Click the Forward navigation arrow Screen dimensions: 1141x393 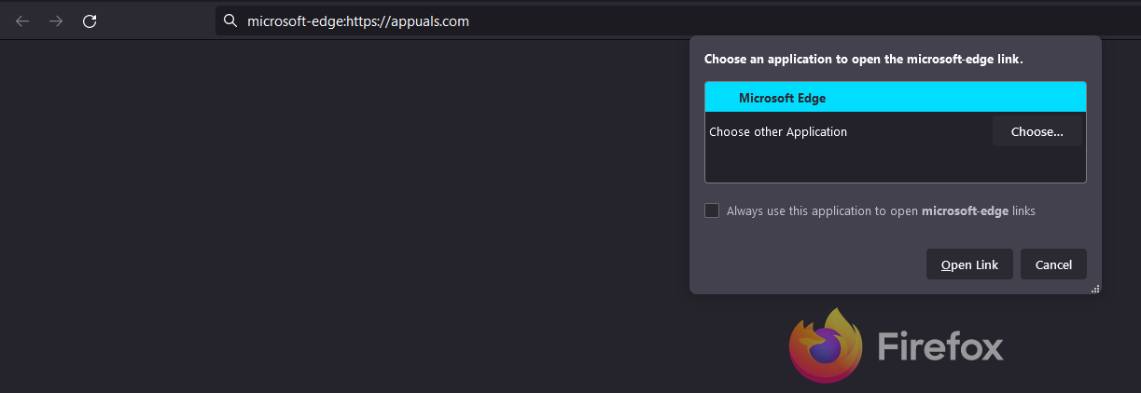click(x=56, y=21)
